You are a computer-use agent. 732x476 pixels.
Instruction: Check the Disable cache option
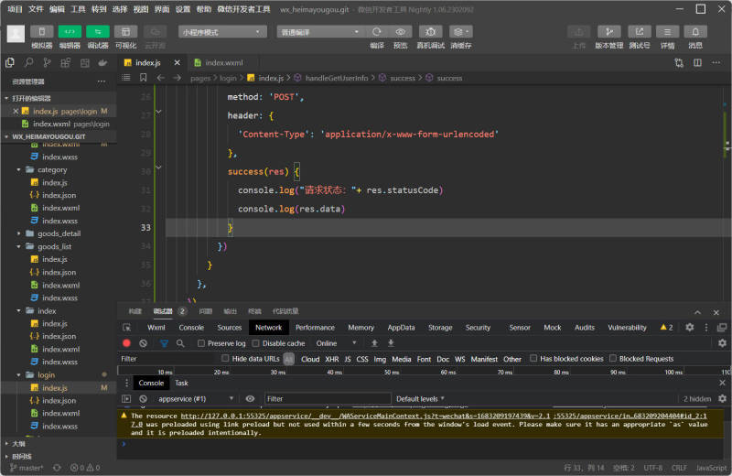point(256,343)
